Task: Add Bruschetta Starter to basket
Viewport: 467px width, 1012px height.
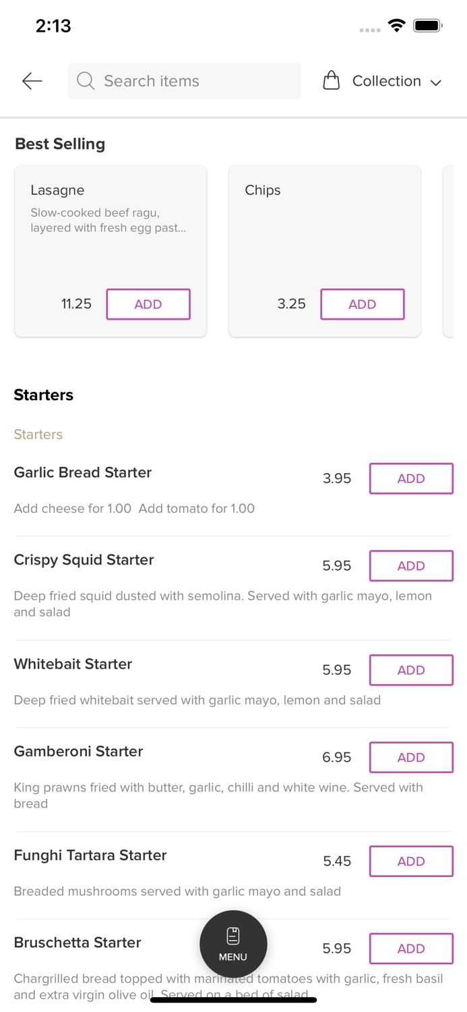Action: coord(410,949)
